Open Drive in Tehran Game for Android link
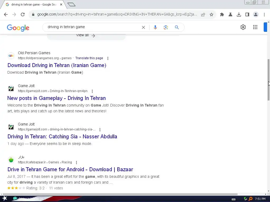Viewport: 270px width, 202px height. 70,170
